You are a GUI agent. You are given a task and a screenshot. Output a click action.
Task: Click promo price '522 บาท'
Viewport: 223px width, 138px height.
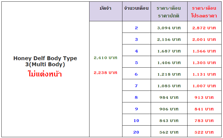[204, 132]
